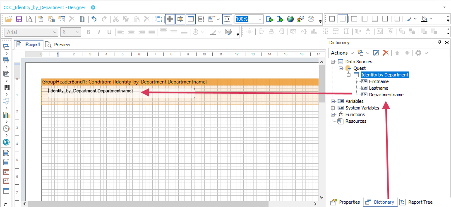Open the Actions menu in Dictionary
The width and height of the screenshot is (451, 207).
tap(342, 53)
